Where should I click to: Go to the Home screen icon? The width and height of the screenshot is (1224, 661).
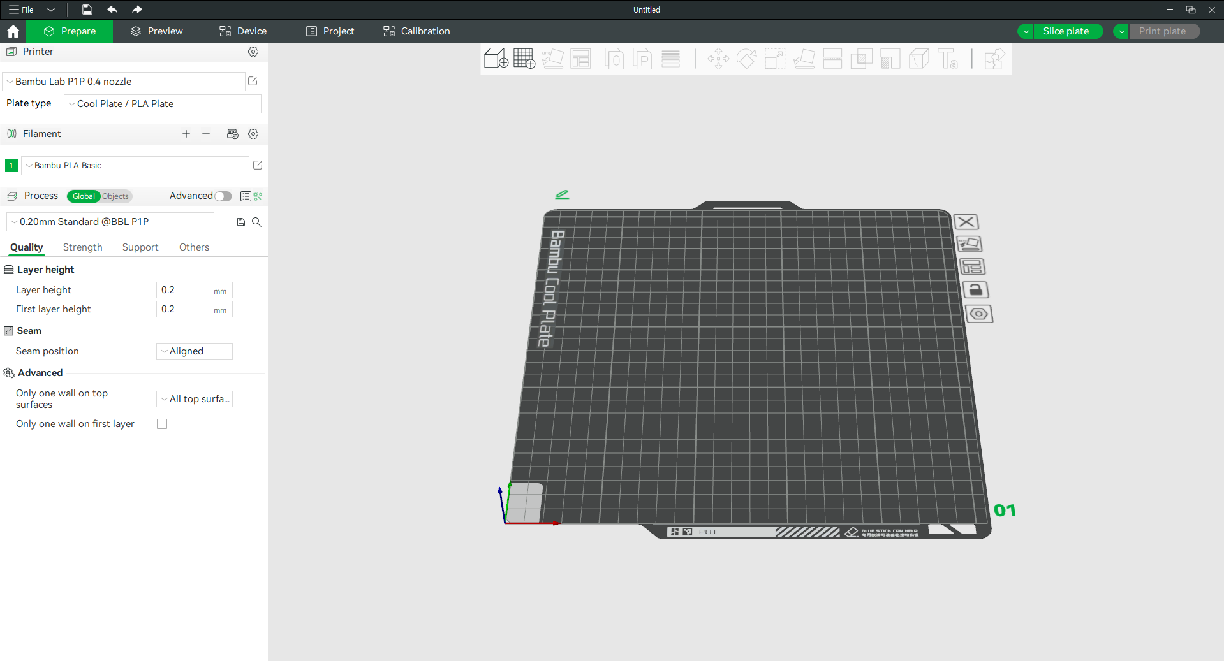tap(13, 31)
